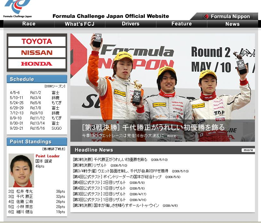Select schedule row 5/10-11 Rd.3/4
Image resolution: width=261 pixels, height=223 pixels.
[x=36, y=98]
